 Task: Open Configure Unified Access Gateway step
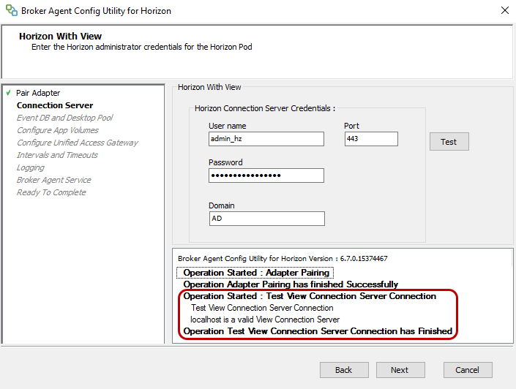(x=77, y=143)
